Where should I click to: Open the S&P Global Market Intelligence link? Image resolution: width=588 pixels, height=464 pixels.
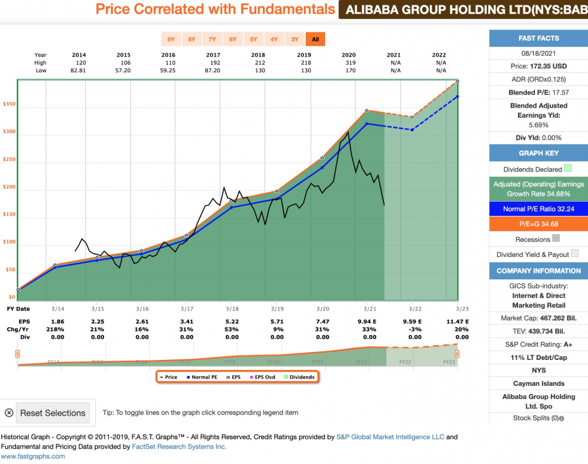click(390, 437)
